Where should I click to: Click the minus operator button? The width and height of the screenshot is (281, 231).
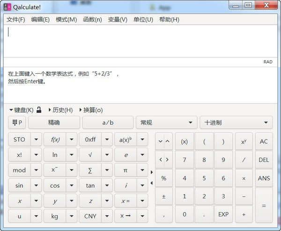pyautogui.click(x=244, y=196)
